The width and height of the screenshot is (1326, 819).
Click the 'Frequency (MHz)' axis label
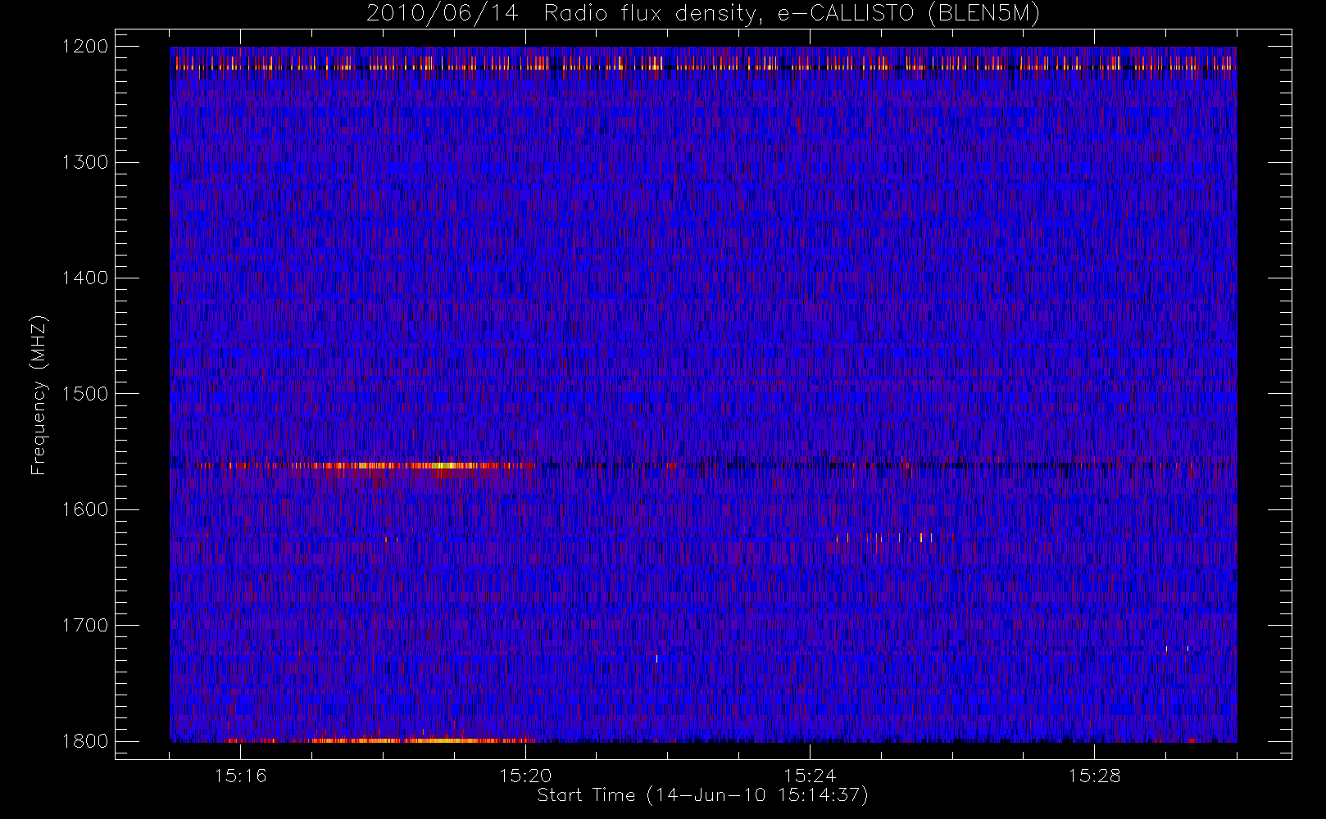(x=38, y=395)
